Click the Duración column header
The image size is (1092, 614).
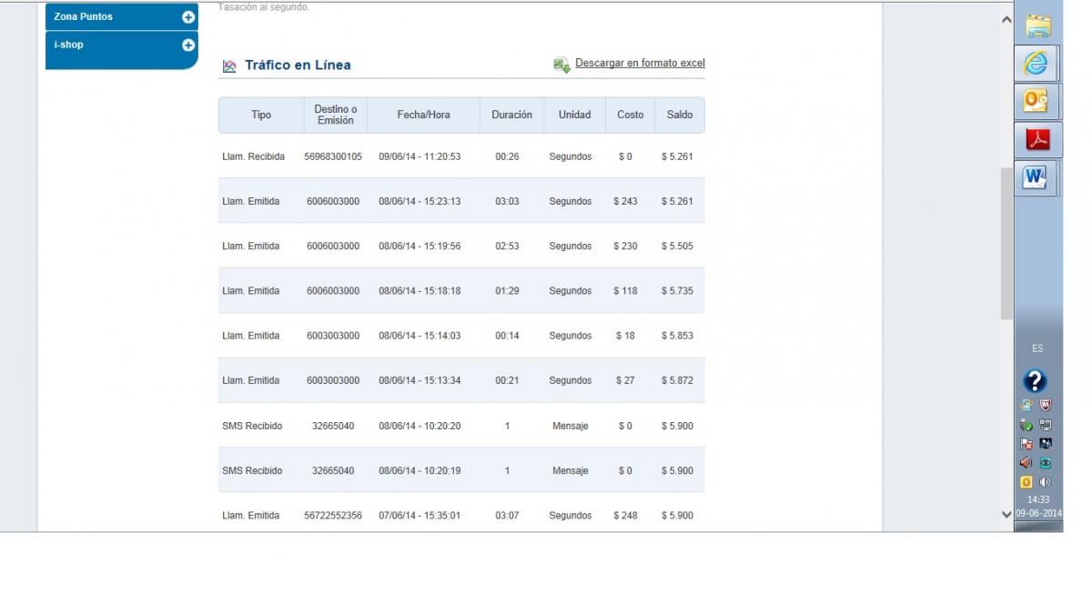click(511, 115)
